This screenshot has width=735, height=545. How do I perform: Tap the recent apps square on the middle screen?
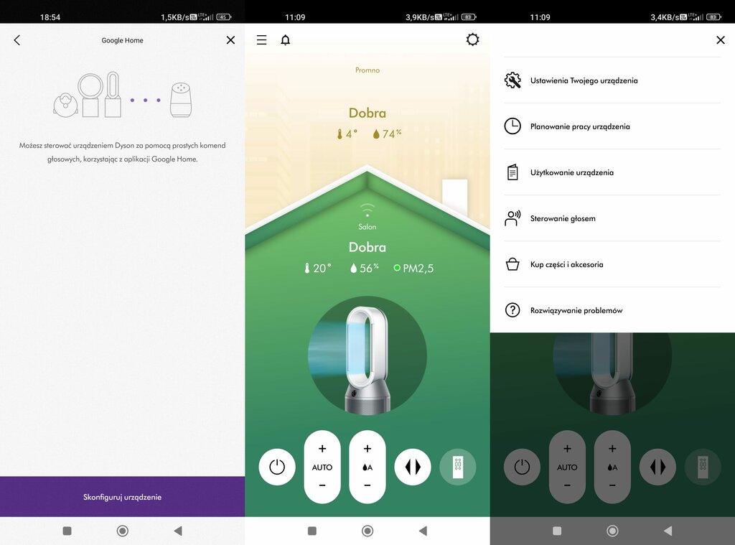[312, 531]
